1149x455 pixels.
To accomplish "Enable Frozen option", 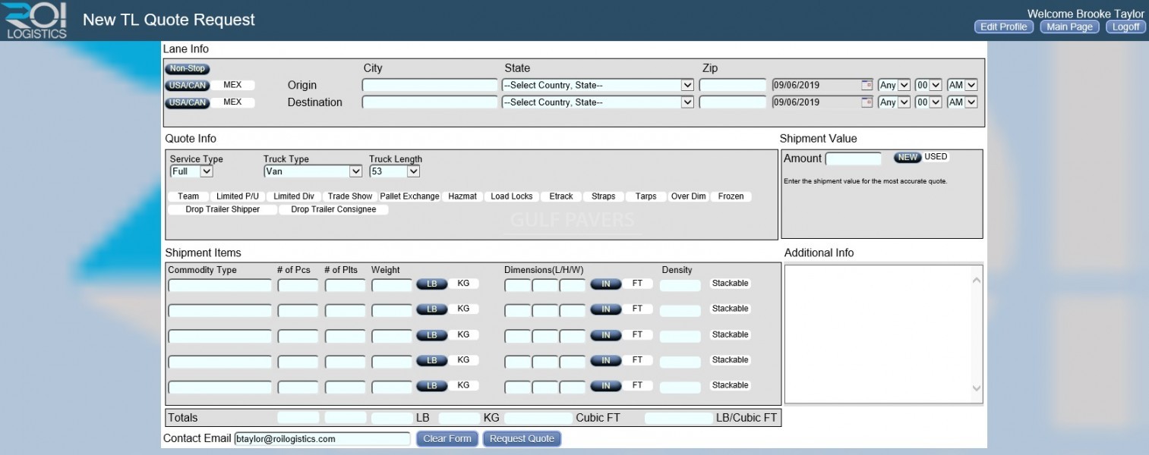I will [731, 196].
